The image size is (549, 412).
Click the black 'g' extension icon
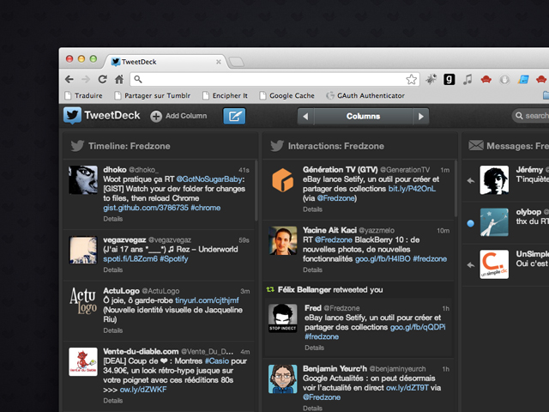[449, 80]
